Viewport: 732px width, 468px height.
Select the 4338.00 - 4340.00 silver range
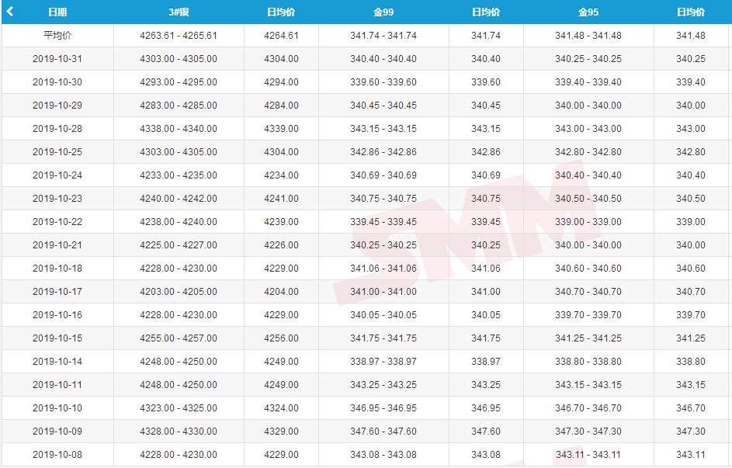pyautogui.click(x=179, y=129)
